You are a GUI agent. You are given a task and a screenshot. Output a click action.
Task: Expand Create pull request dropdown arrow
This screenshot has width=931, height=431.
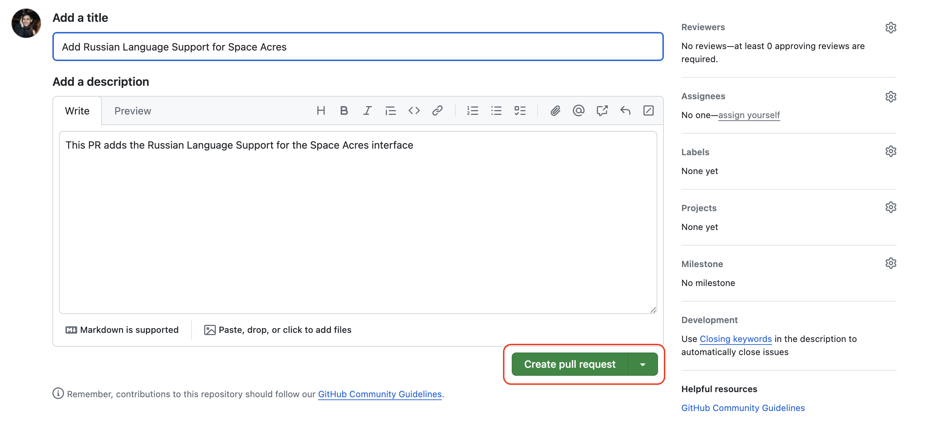pos(643,364)
